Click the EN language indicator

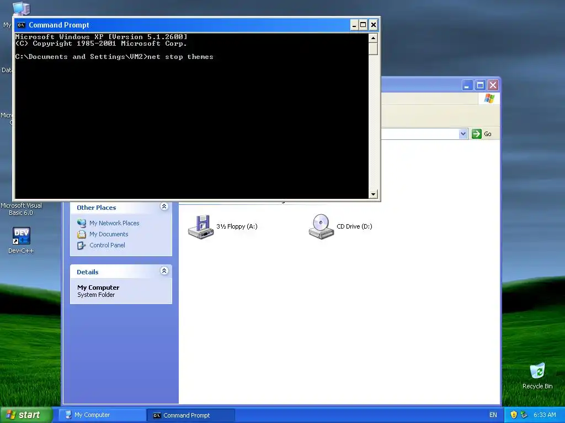pyautogui.click(x=493, y=415)
